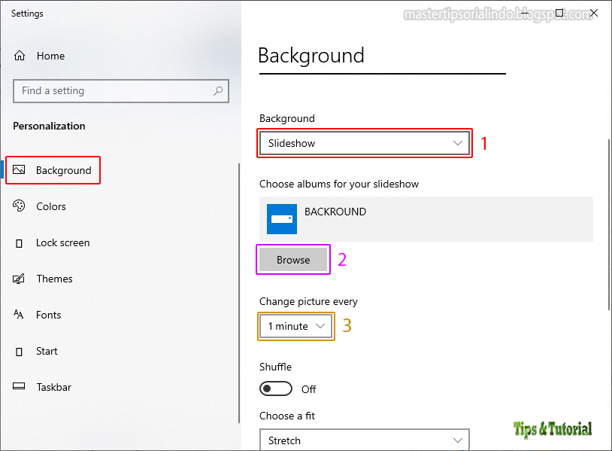Image resolution: width=612 pixels, height=451 pixels.
Task: Maximize the Settings window
Action: [x=559, y=13]
